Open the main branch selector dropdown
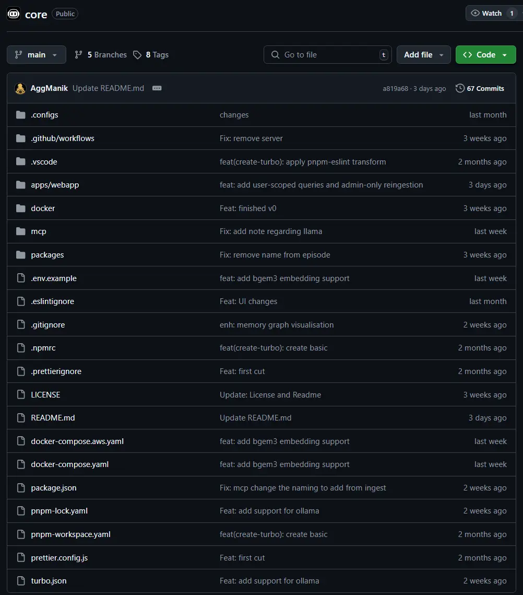523x595 pixels. (x=37, y=55)
